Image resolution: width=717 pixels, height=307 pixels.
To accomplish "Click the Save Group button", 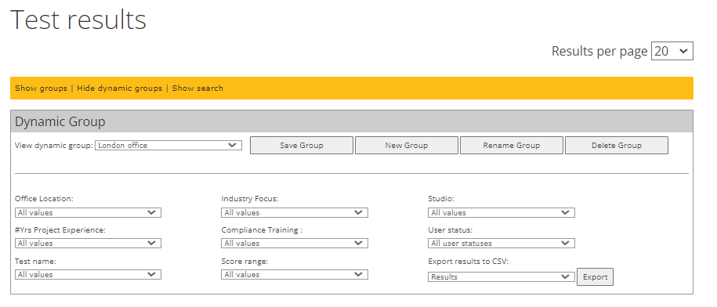I will 302,146.
